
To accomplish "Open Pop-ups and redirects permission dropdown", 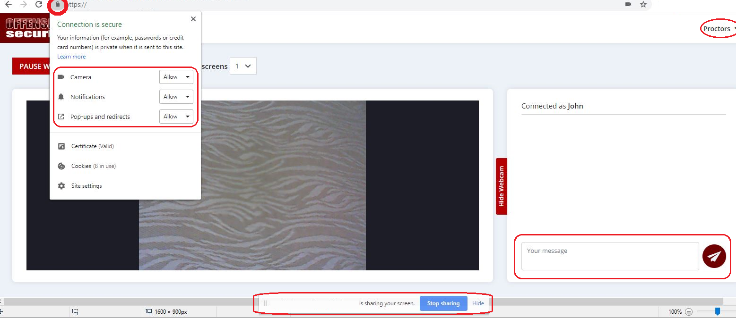I will tap(176, 117).
